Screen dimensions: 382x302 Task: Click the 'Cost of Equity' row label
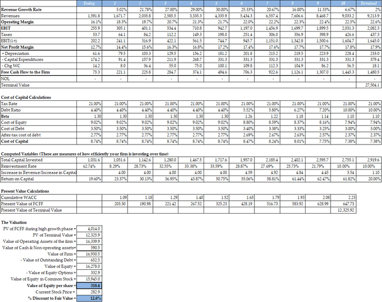click(x=14, y=122)
